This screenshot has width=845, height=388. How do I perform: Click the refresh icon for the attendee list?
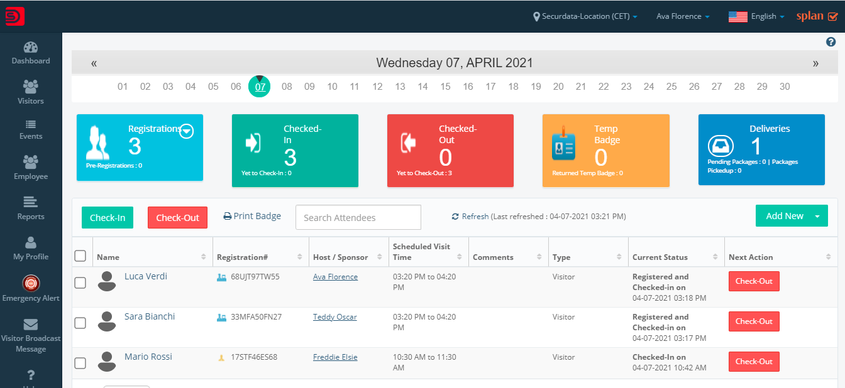[x=455, y=217]
